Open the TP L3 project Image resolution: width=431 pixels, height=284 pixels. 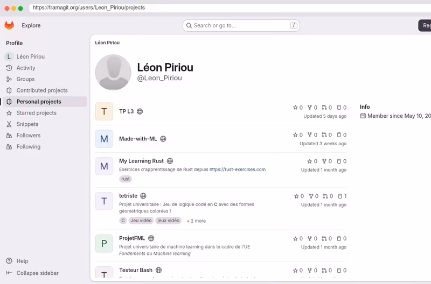(126, 111)
